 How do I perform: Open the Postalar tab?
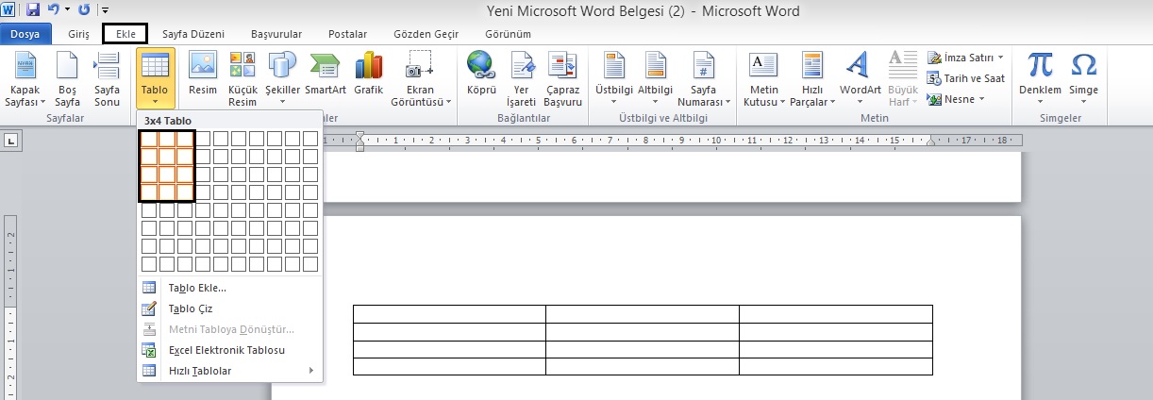pos(347,34)
